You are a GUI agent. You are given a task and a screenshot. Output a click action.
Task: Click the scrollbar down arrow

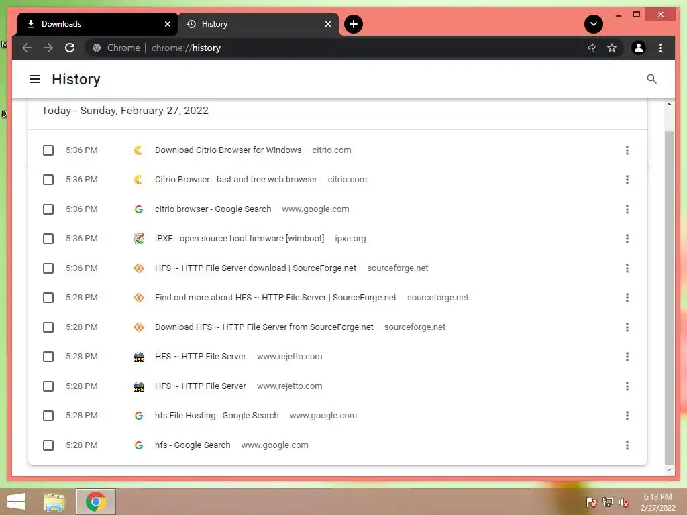coord(669,470)
